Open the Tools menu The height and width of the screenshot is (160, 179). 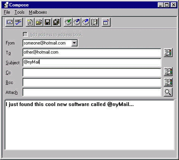click(x=19, y=12)
